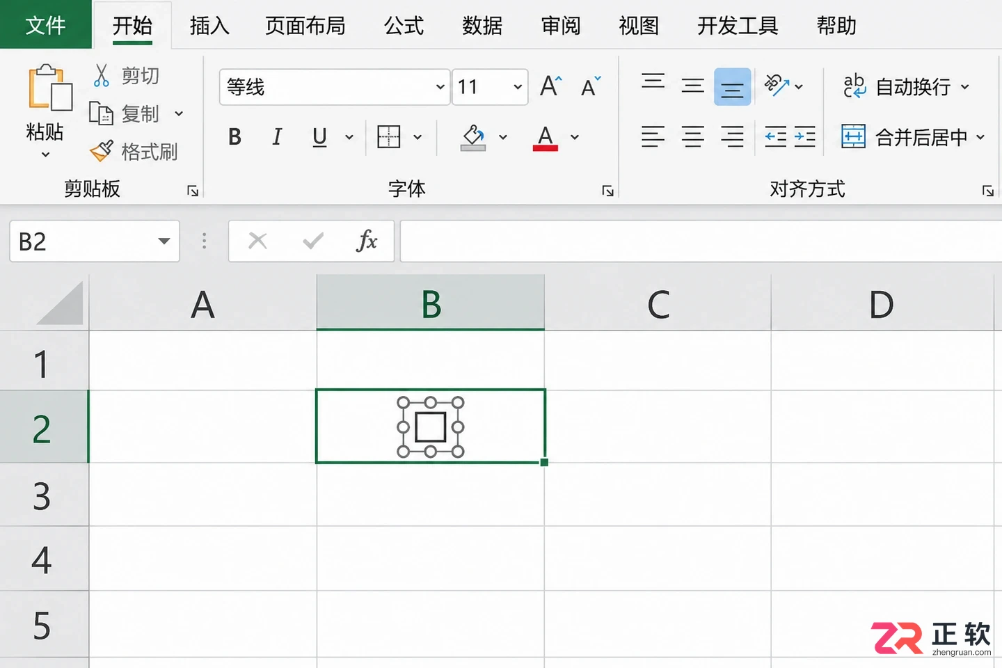Open the 文件 (File) tab
The height and width of the screenshot is (668, 1002).
pyautogui.click(x=45, y=25)
